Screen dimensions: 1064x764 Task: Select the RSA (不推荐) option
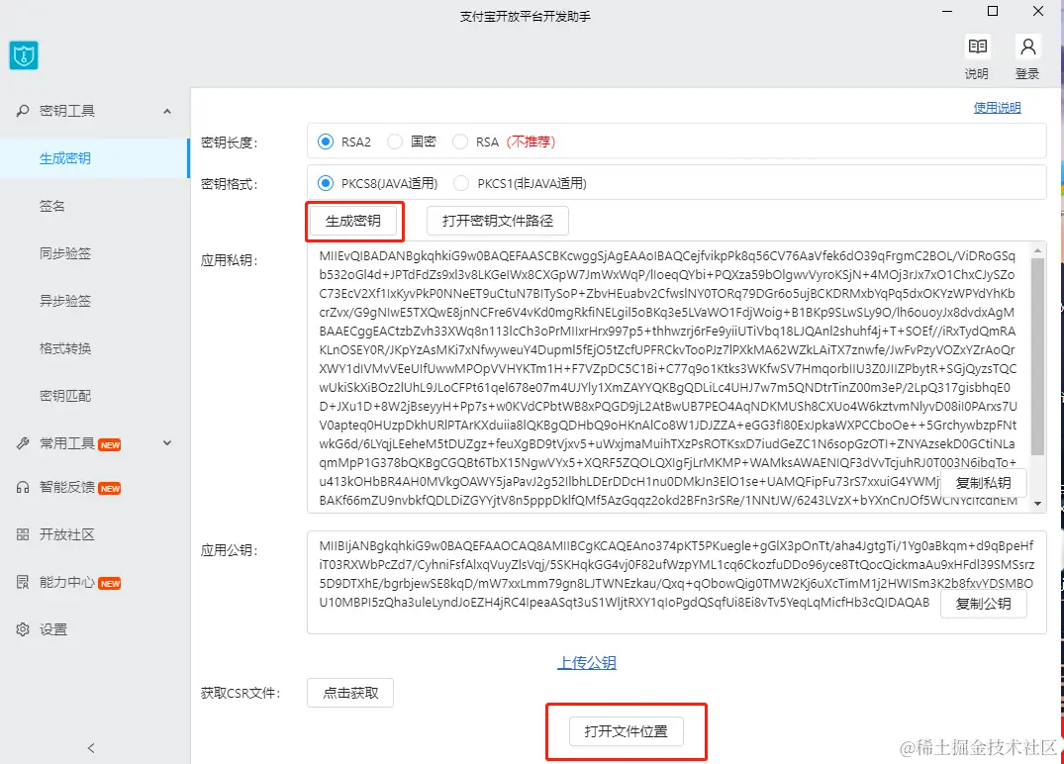[460, 142]
